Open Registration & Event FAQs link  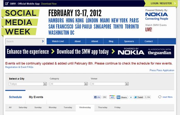point(19,67)
